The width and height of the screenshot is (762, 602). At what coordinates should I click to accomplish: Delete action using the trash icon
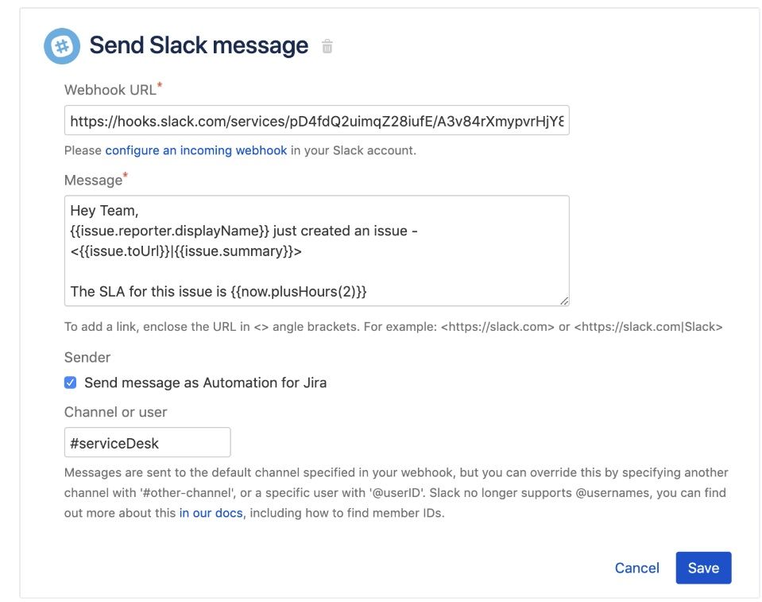click(x=327, y=46)
